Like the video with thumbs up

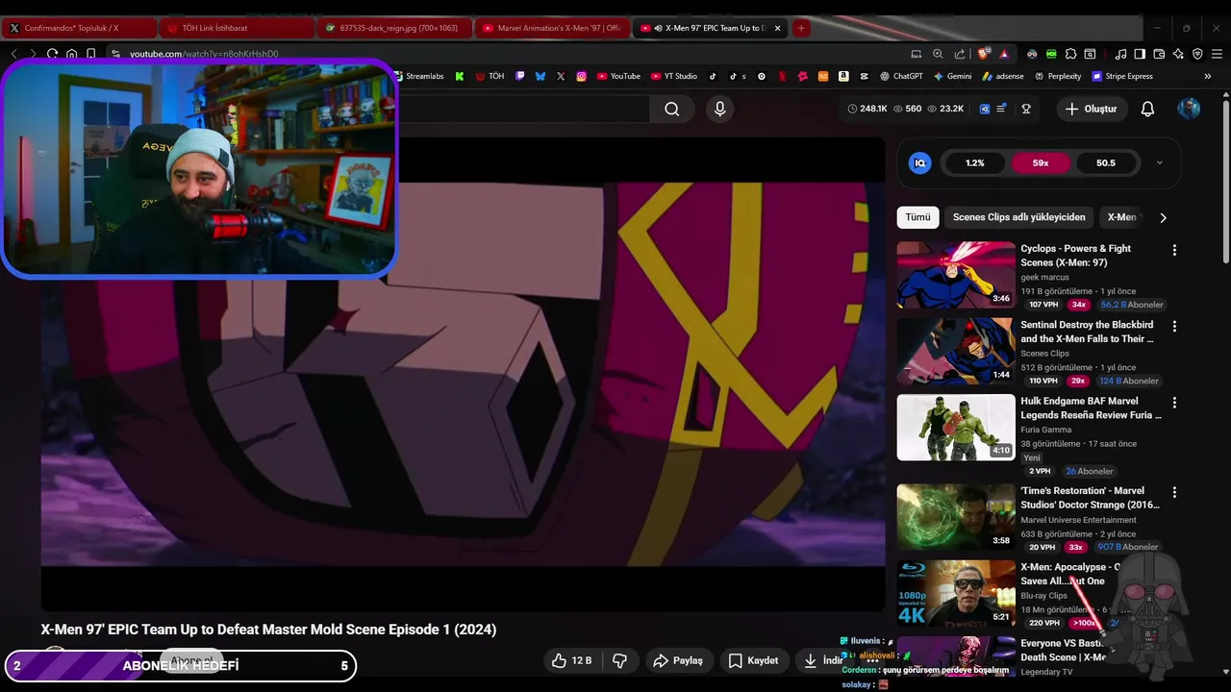click(571, 660)
